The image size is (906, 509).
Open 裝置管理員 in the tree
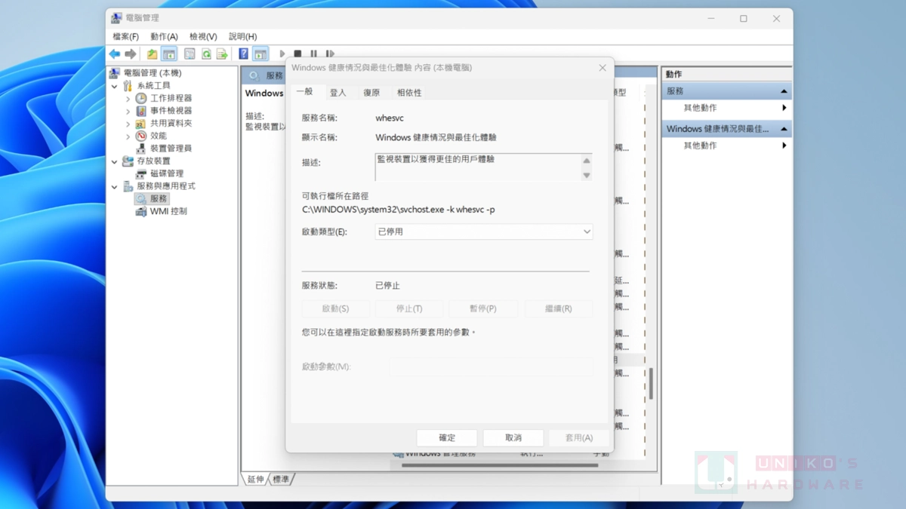[171, 149]
